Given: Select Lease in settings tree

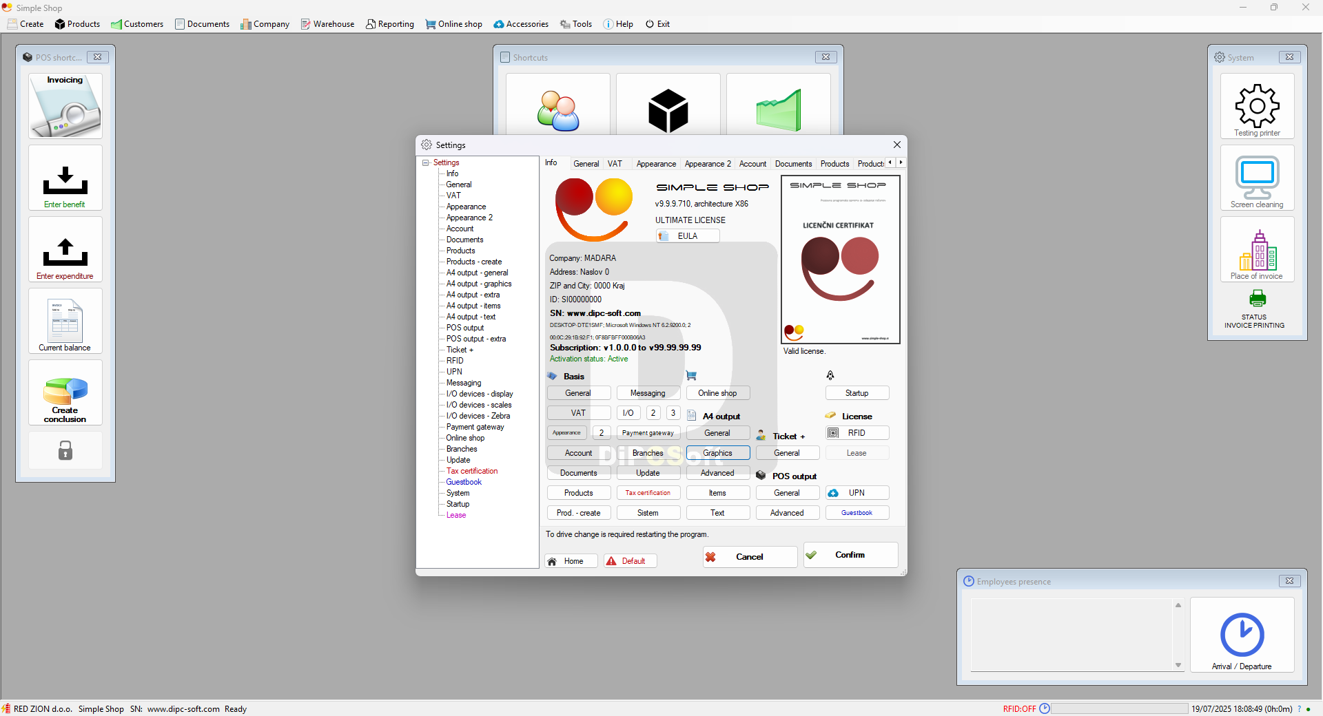Looking at the screenshot, I should pos(456,515).
